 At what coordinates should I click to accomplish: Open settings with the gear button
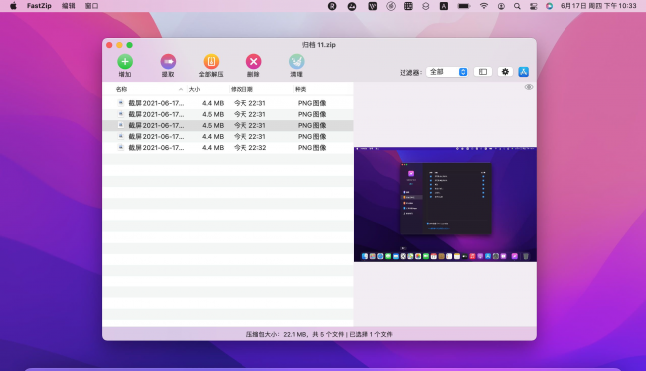point(505,72)
